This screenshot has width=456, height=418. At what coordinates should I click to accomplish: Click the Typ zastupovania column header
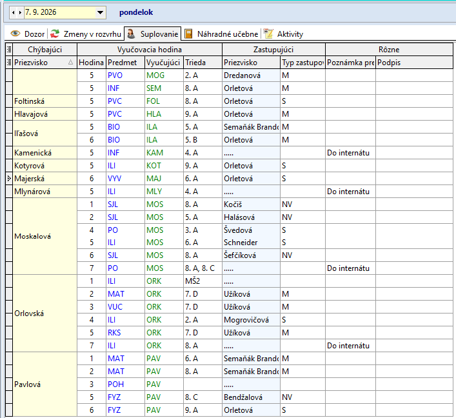pyautogui.click(x=302, y=63)
